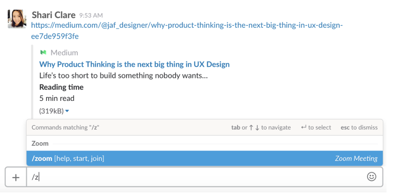Open the medium.com article URL link
Screen dimensions: 394x194
point(187,31)
